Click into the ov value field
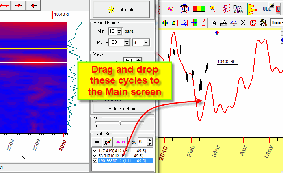283x173 pixels. click(x=142, y=142)
